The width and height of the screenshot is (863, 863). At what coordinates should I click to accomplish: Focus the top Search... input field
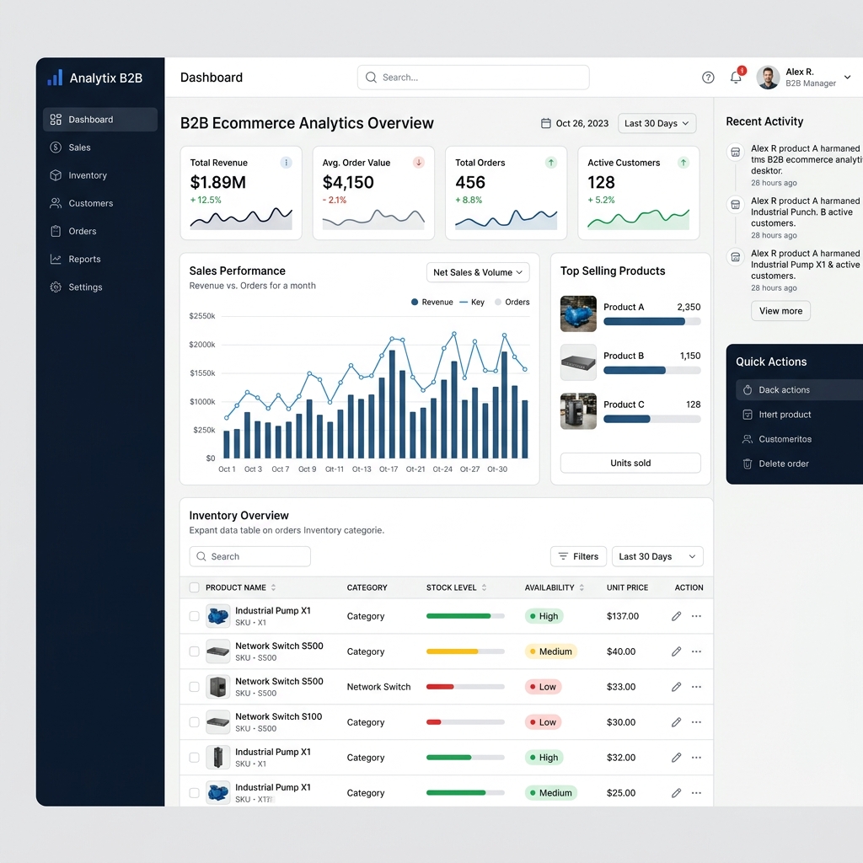coord(474,78)
